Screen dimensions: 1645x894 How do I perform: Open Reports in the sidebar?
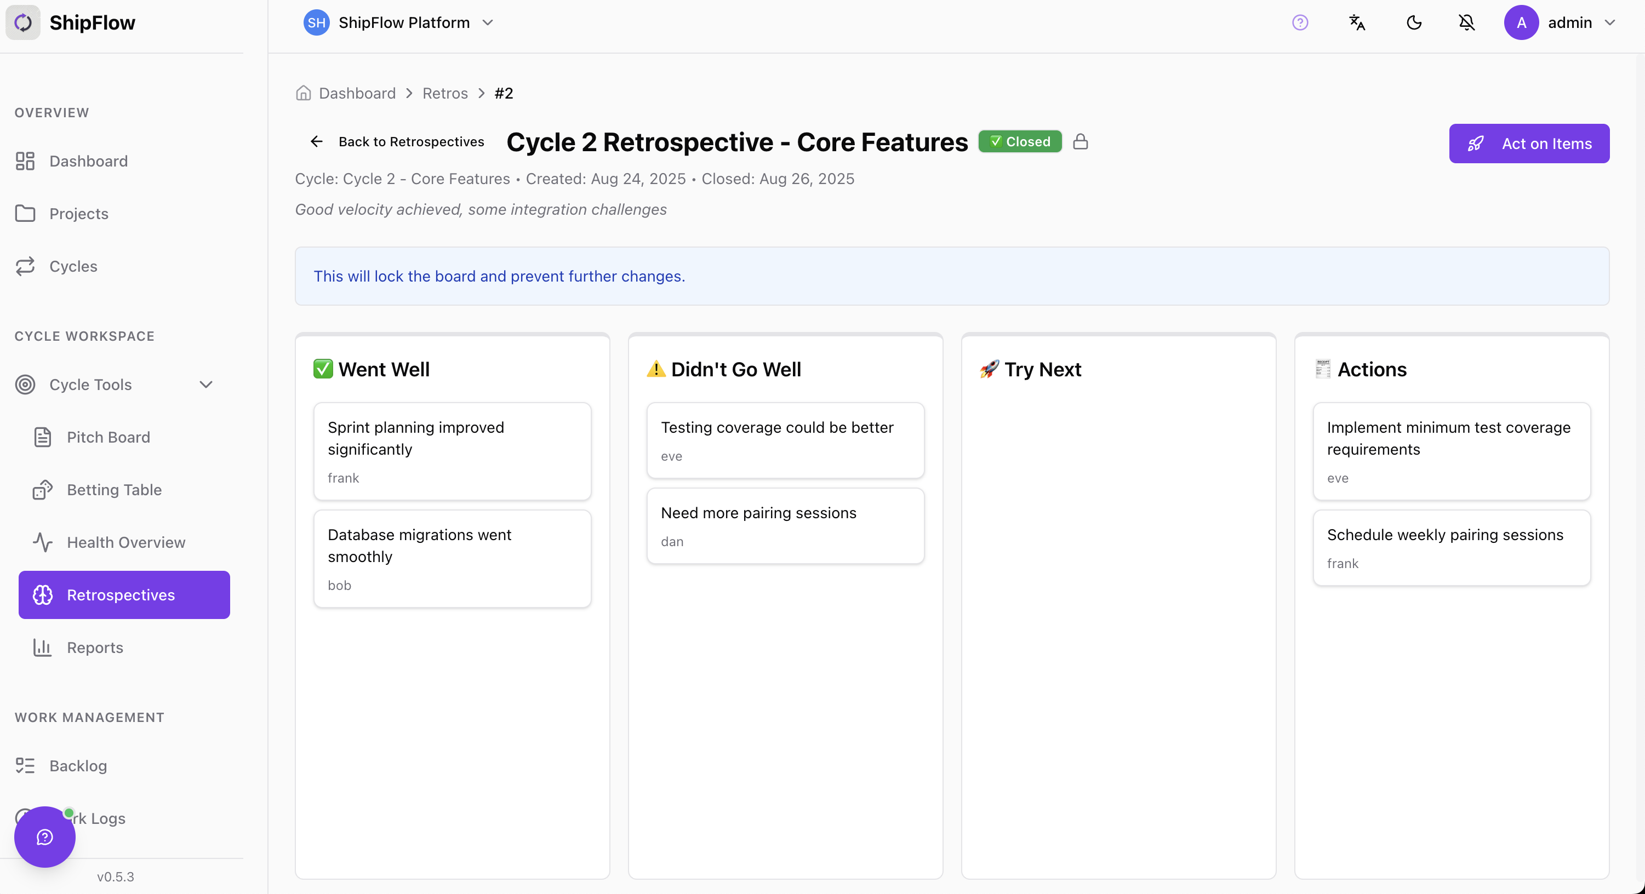tap(94, 647)
